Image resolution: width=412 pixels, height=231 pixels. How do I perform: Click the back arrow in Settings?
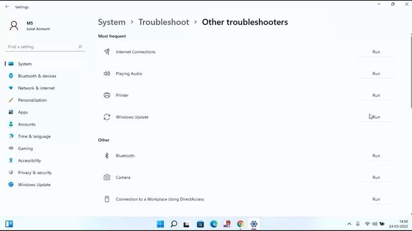coord(7,7)
